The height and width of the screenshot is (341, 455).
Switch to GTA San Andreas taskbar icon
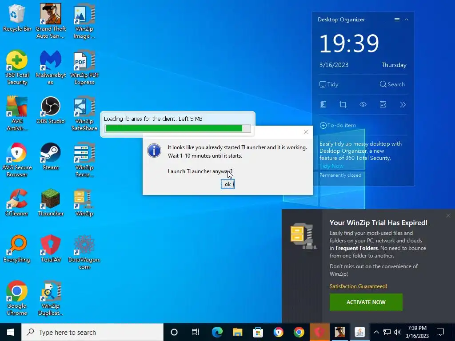coord(339,332)
